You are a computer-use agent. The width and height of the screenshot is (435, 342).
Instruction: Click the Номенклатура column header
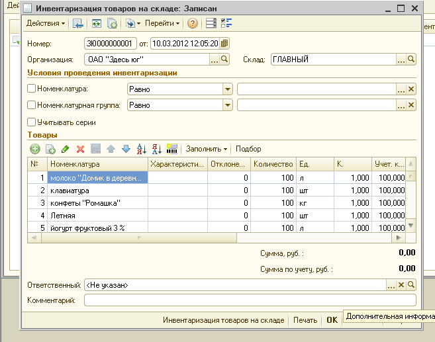point(97,164)
